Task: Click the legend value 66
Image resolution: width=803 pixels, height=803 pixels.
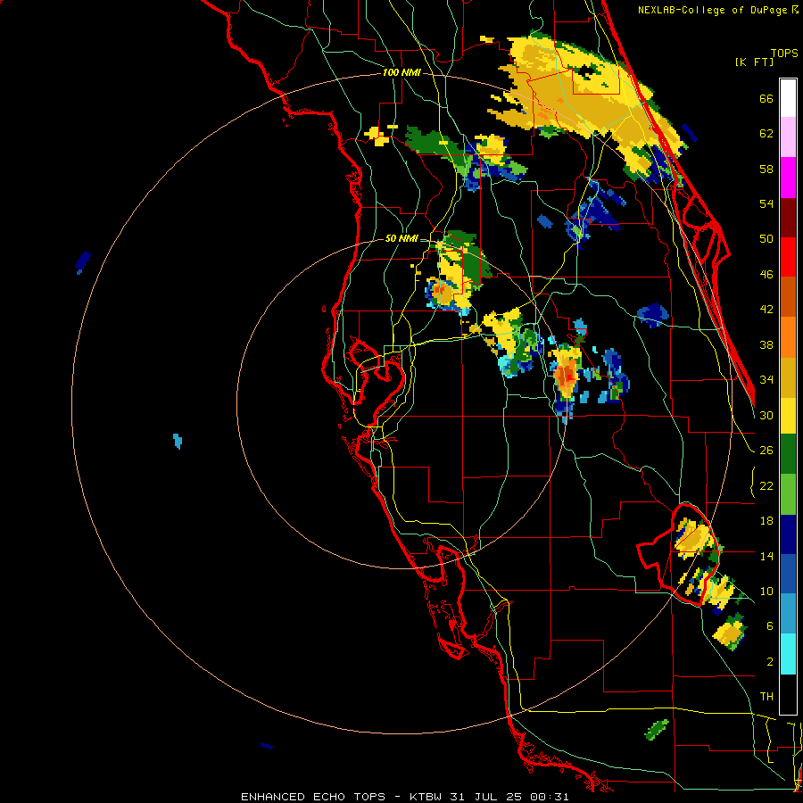Action: point(766,98)
